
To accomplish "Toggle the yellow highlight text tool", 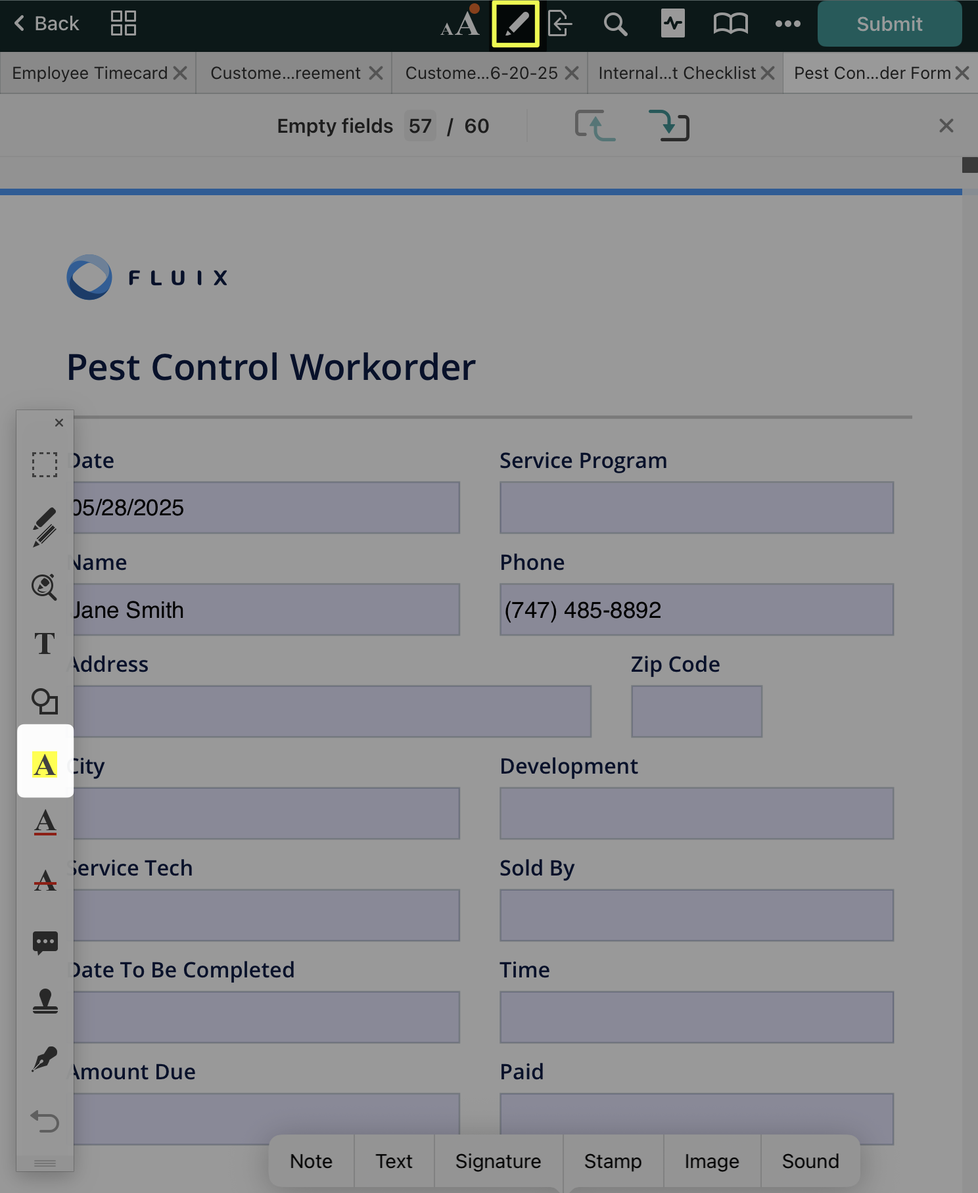I will pos(45,764).
